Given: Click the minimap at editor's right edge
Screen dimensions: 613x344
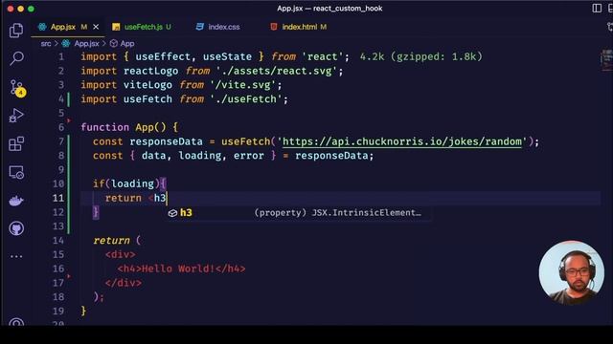Looking at the screenshot, I should (x=606, y=60).
